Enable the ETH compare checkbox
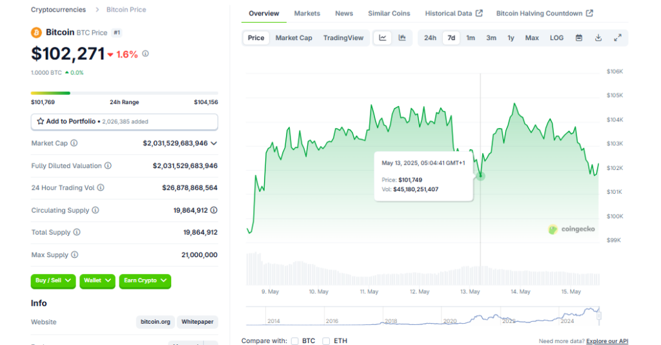Screen dimensions: 661x345 click(x=326, y=340)
